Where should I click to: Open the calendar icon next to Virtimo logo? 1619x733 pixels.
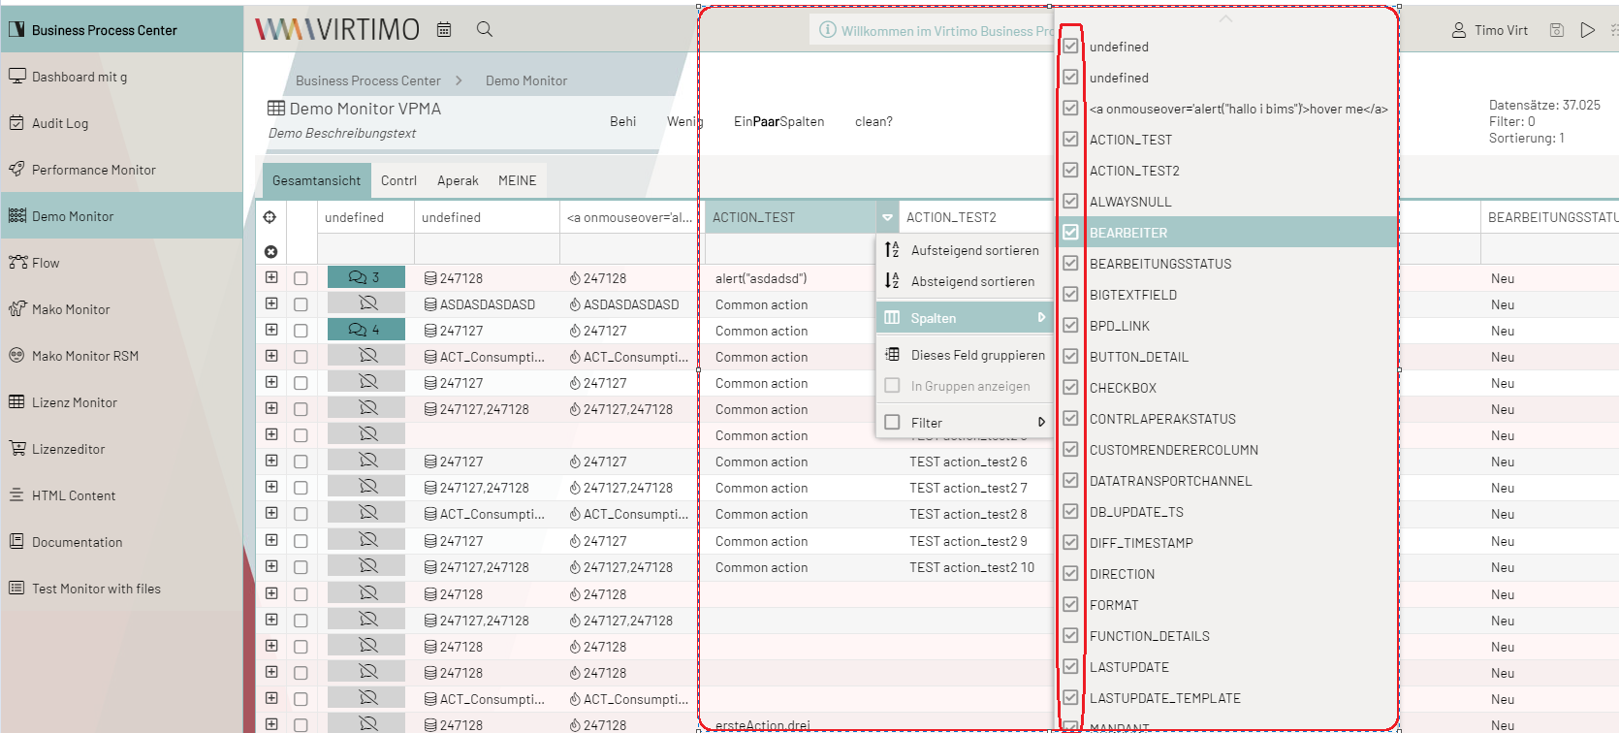pyautogui.click(x=444, y=30)
